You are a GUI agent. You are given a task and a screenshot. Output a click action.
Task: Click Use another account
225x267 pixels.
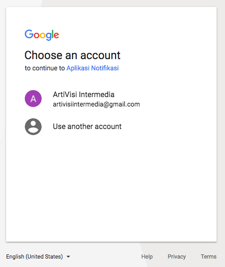[87, 127]
